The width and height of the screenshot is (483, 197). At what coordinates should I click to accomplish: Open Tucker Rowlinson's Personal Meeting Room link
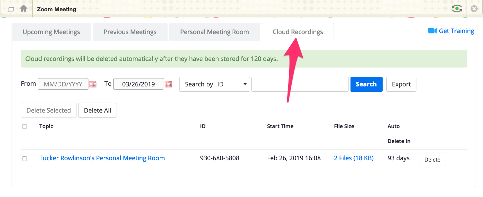pos(102,158)
